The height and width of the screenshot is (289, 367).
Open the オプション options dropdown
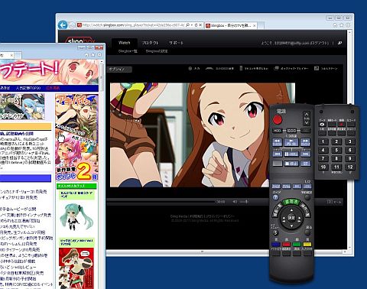119,70
